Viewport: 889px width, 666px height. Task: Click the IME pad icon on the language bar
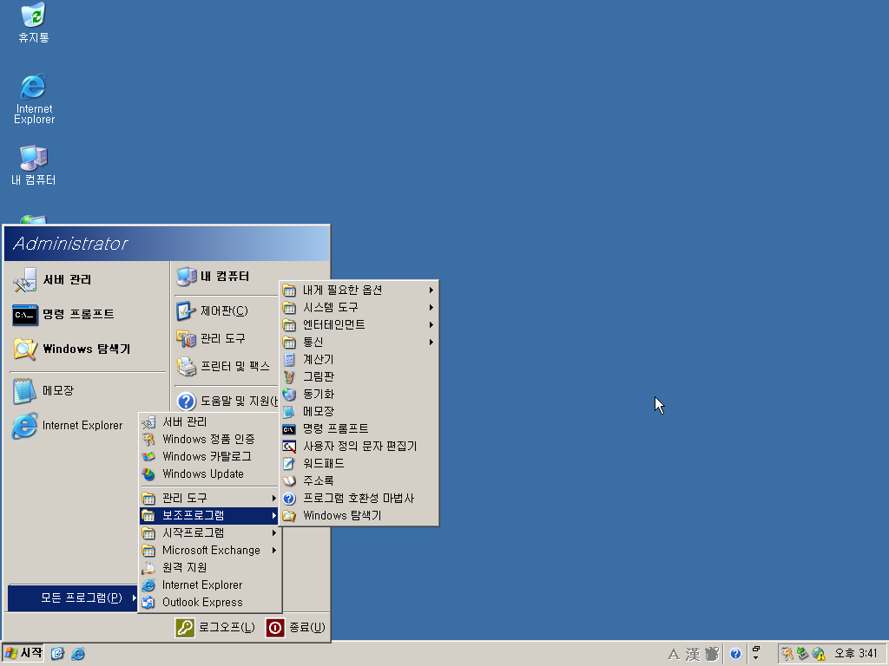tap(712, 655)
